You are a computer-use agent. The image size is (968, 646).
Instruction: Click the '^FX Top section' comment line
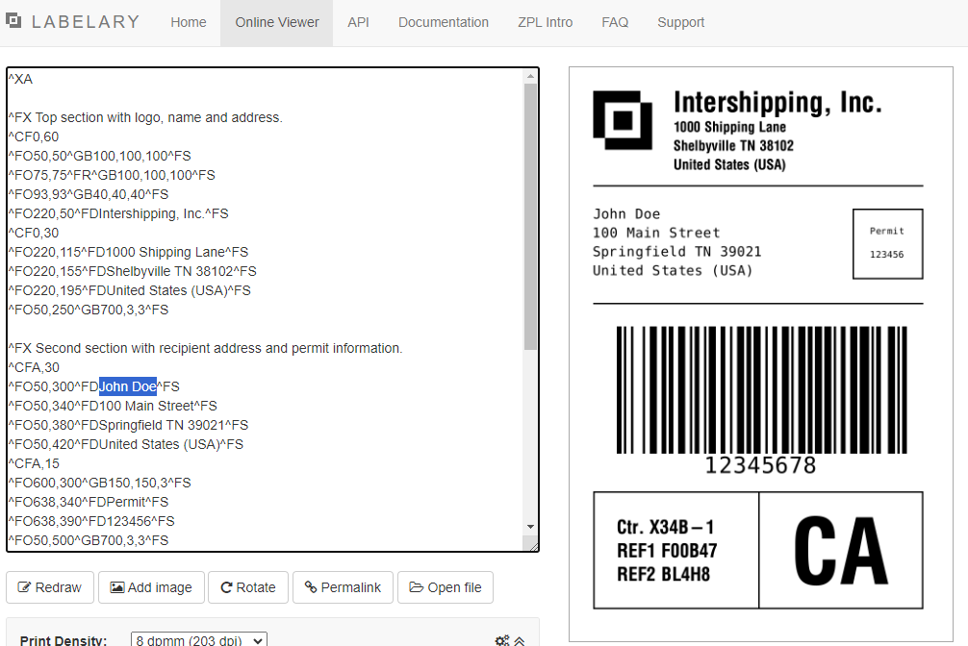click(x=145, y=117)
